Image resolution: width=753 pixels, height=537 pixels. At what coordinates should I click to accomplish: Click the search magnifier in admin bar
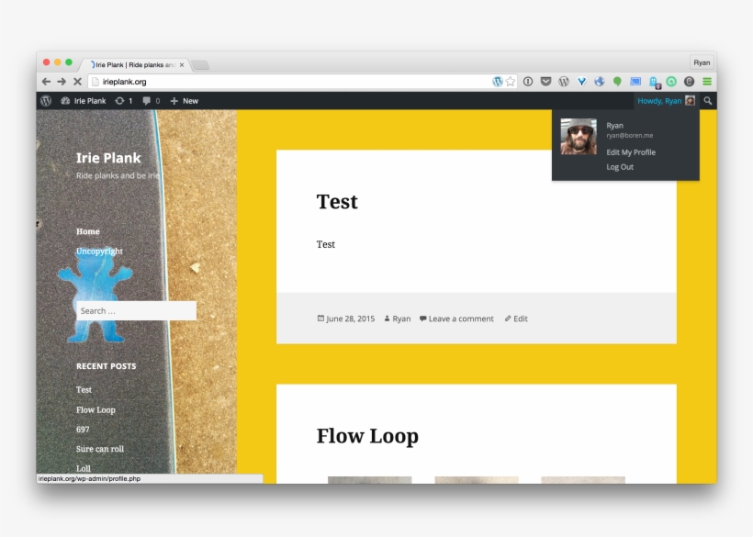[707, 101]
